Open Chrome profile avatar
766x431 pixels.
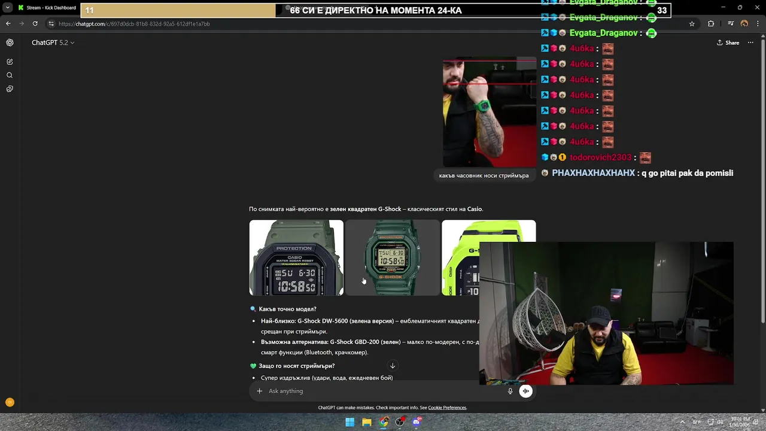click(x=744, y=24)
